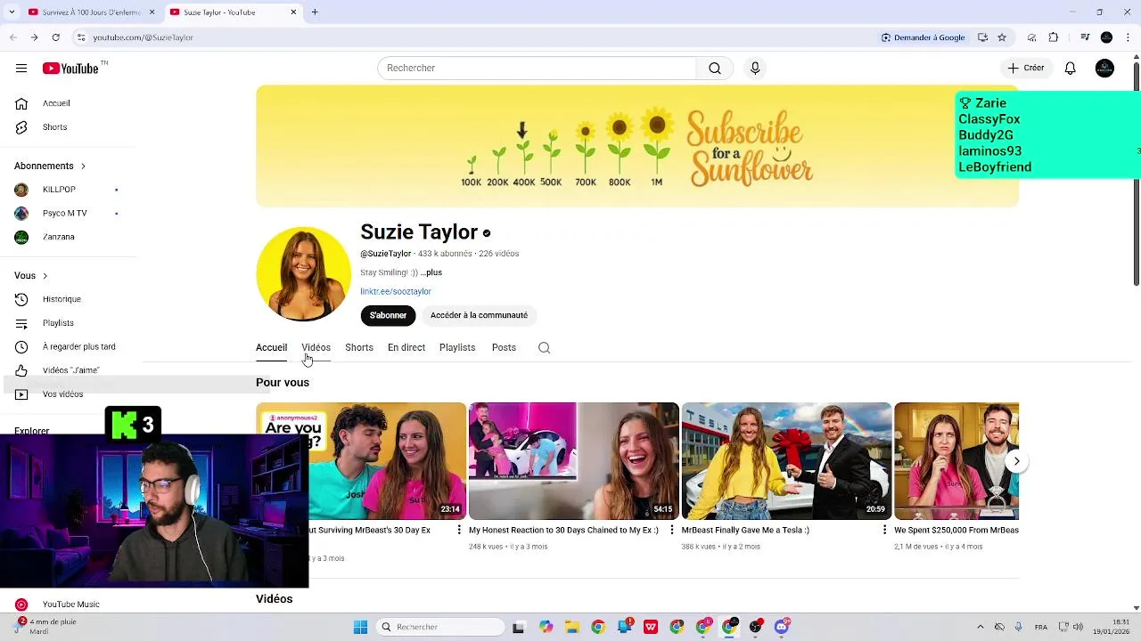Play the 54:15 reaction video thumbnail

tap(573, 461)
